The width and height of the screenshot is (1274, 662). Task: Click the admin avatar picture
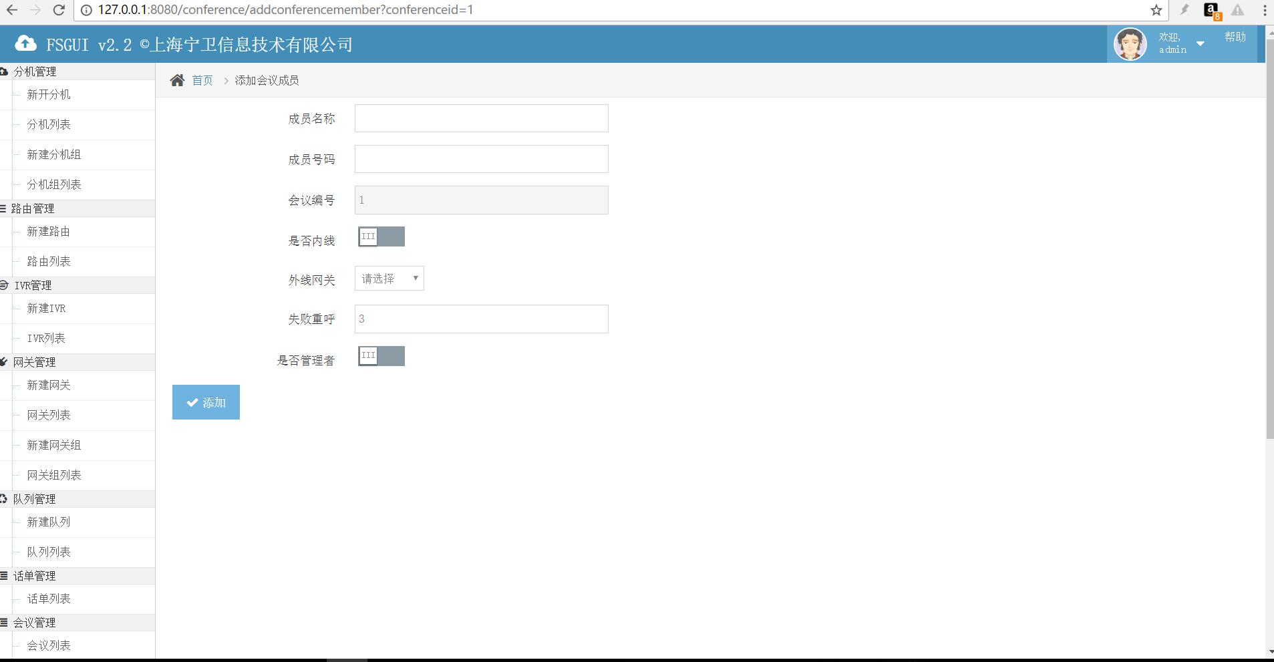1130,44
